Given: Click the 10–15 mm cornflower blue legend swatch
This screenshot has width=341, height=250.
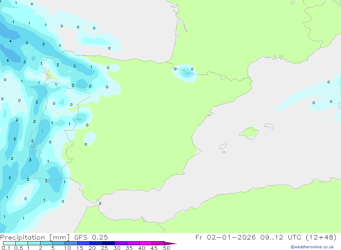Looking at the screenshot, I should coord(71,243).
